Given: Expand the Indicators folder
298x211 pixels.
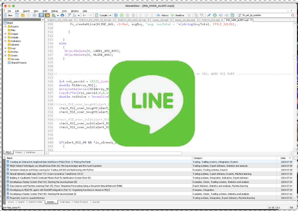Looking at the screenshot, I should [5, 41].
